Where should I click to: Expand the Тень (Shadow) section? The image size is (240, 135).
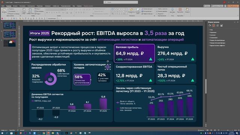(x=211, y=30)
